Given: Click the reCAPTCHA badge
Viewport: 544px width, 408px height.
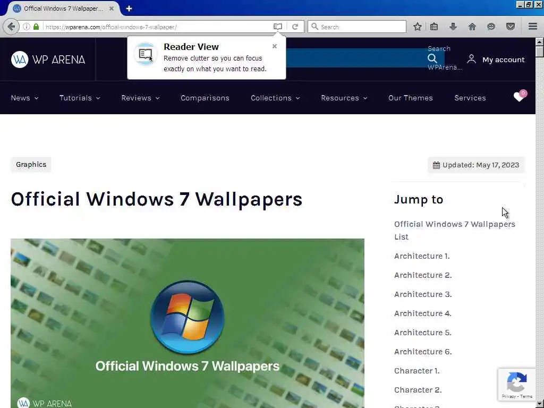Looking at the screenshot, I should click(x=517, y=385).
